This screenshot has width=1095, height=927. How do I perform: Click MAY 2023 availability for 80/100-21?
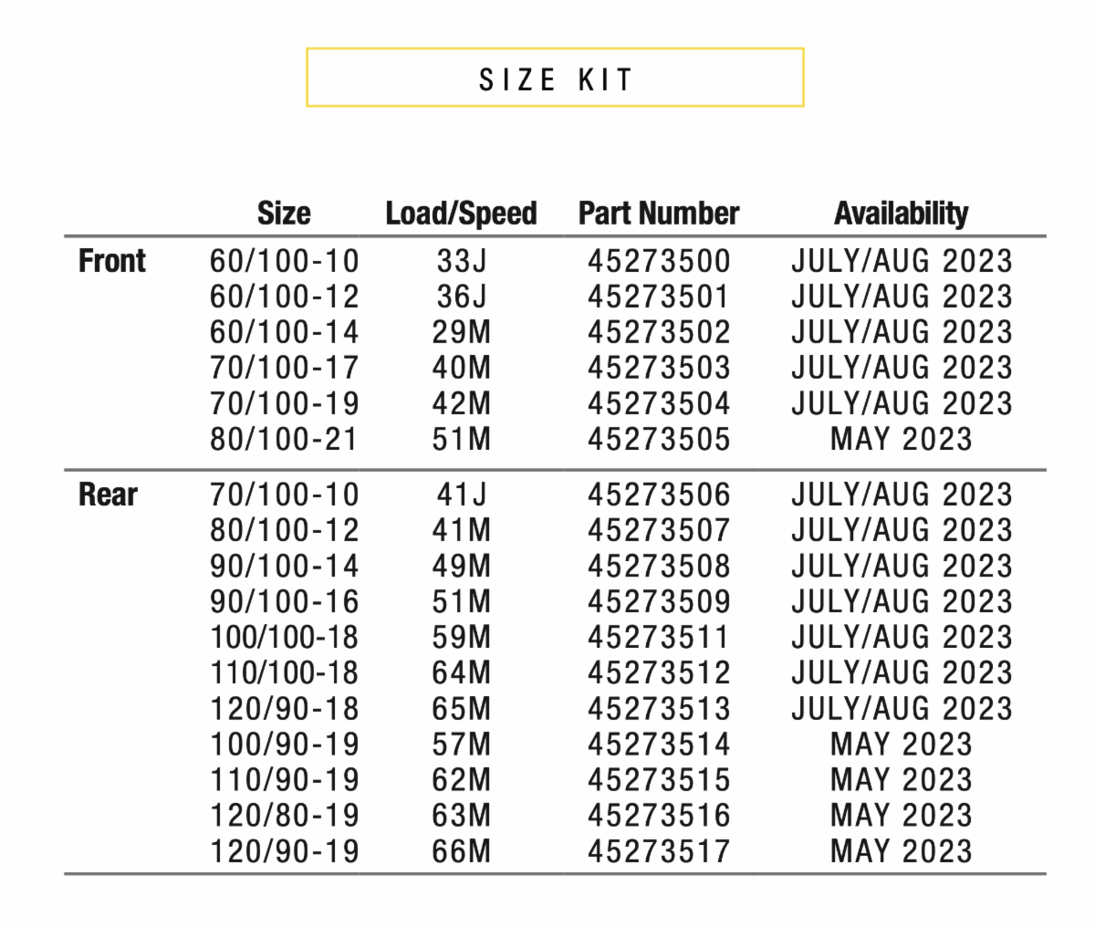click(902, 440)
